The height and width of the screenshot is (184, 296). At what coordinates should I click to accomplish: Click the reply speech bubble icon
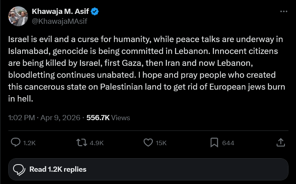(x=16, y=142)
